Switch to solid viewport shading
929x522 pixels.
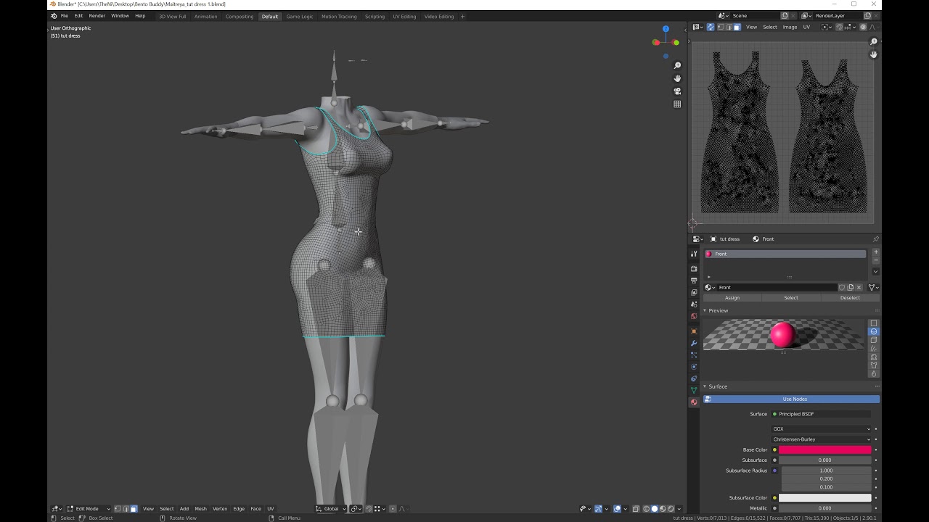654,509
